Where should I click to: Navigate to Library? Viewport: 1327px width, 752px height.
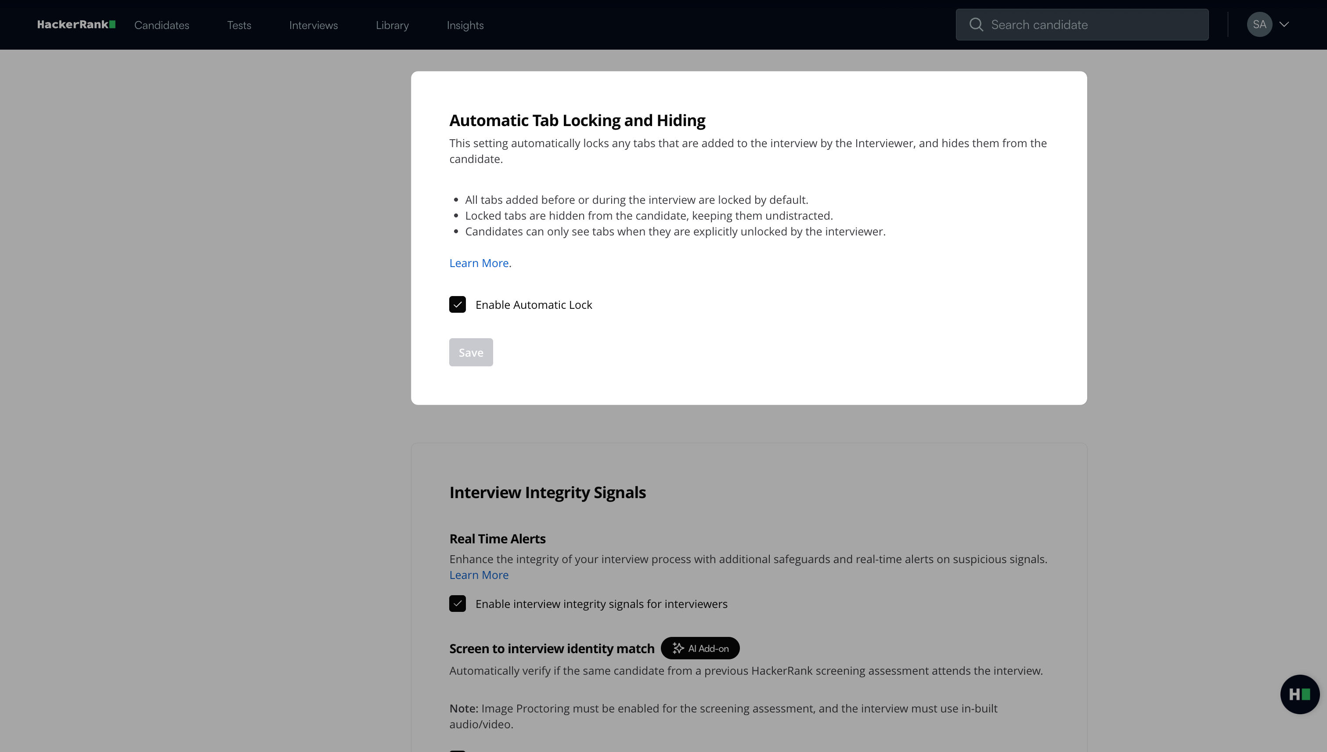click(392, 25)
